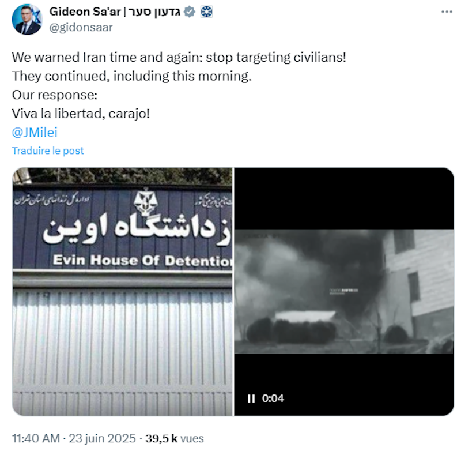Open the smoke explosion video thumbnail

(343, 291)
